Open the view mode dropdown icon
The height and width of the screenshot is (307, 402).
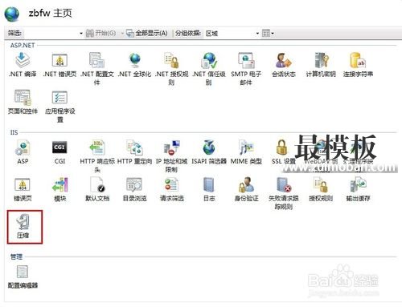pyautogui.click(x=268, y=34)
